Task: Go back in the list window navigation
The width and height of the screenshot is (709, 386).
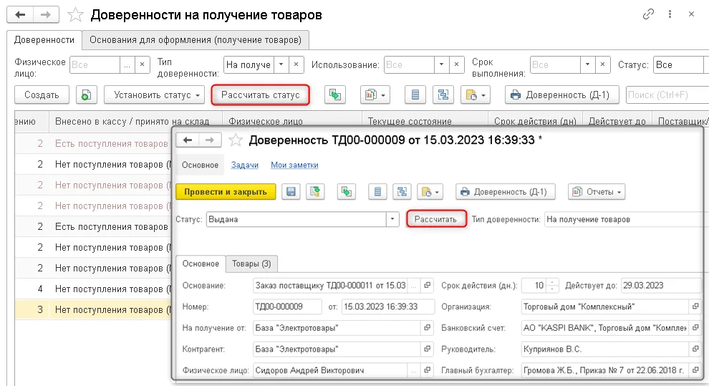Action: 20,15
